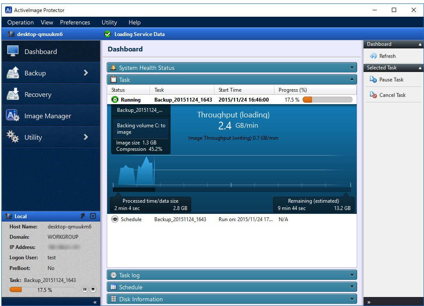Collapse the Task section arrow
The height and width of the screenshot is (306, 424).
(352, 79)
